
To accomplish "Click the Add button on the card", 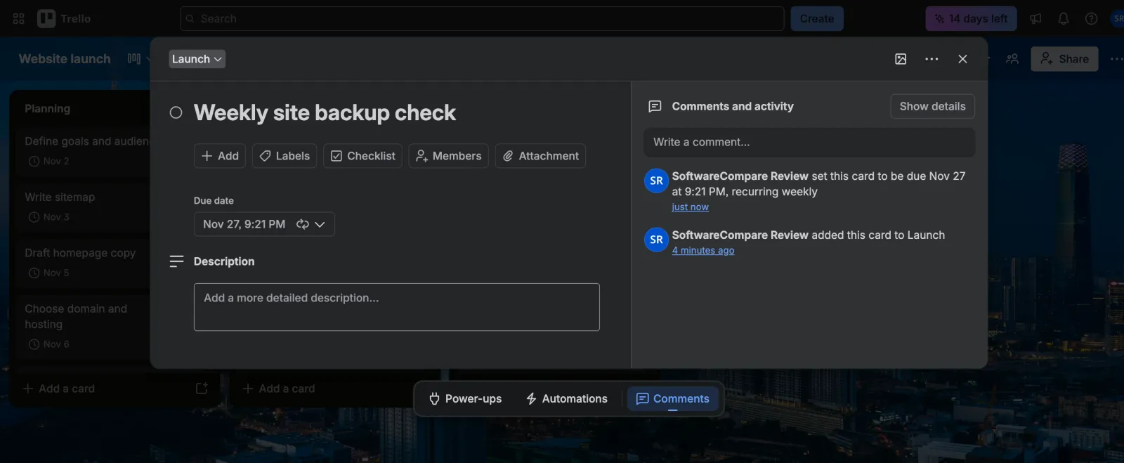I will tap(220, 156).
